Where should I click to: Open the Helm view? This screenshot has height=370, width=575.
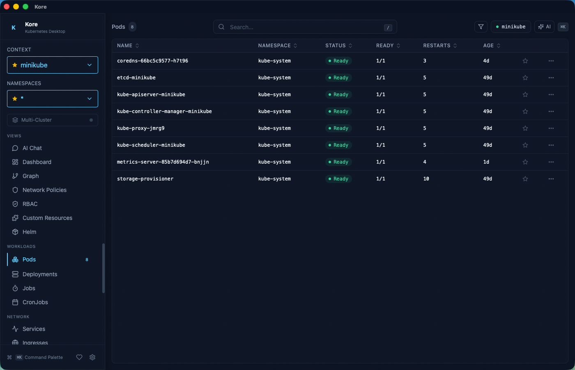[29, 232]
